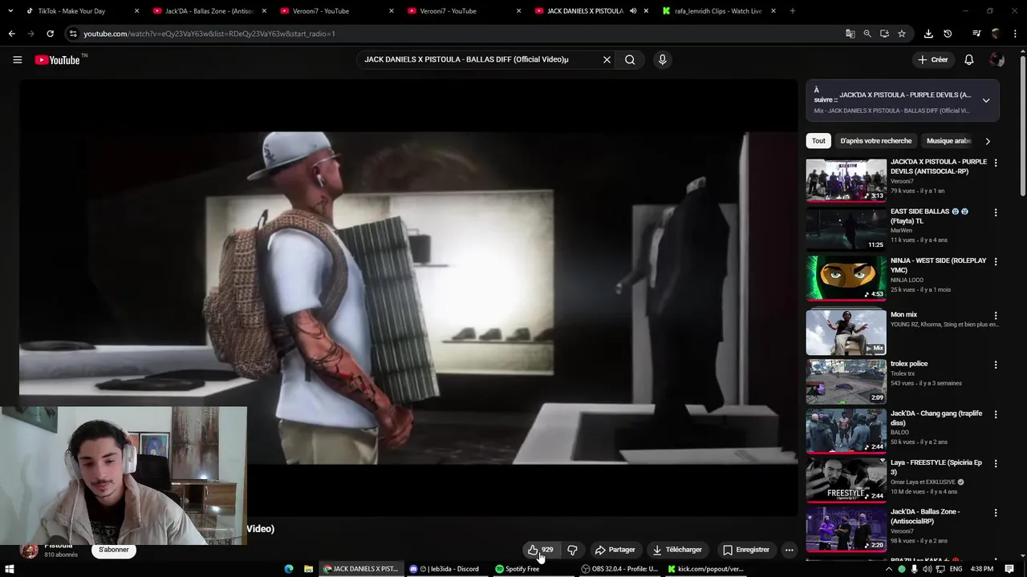Screen dimensions: 1027x577
Task: Dislike the video with thumbs down
Action: [572, 550]
